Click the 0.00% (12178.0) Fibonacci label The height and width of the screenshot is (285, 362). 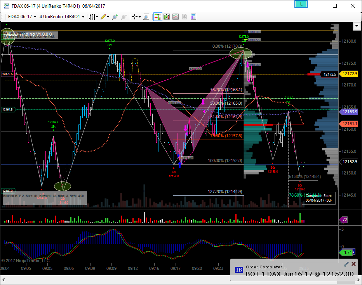click(x=227, y=46)
